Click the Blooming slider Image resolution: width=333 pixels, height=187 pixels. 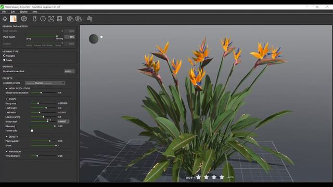[43, 126]
